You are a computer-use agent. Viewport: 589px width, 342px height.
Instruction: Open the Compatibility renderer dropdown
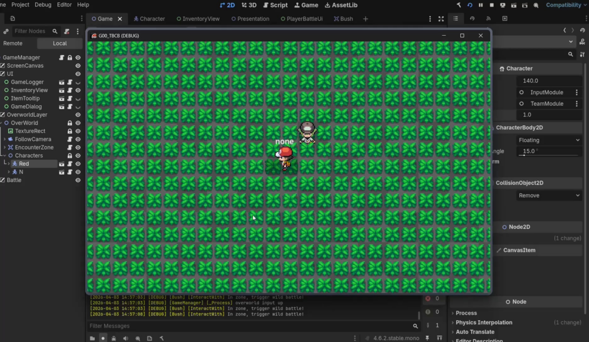point(566,5)
